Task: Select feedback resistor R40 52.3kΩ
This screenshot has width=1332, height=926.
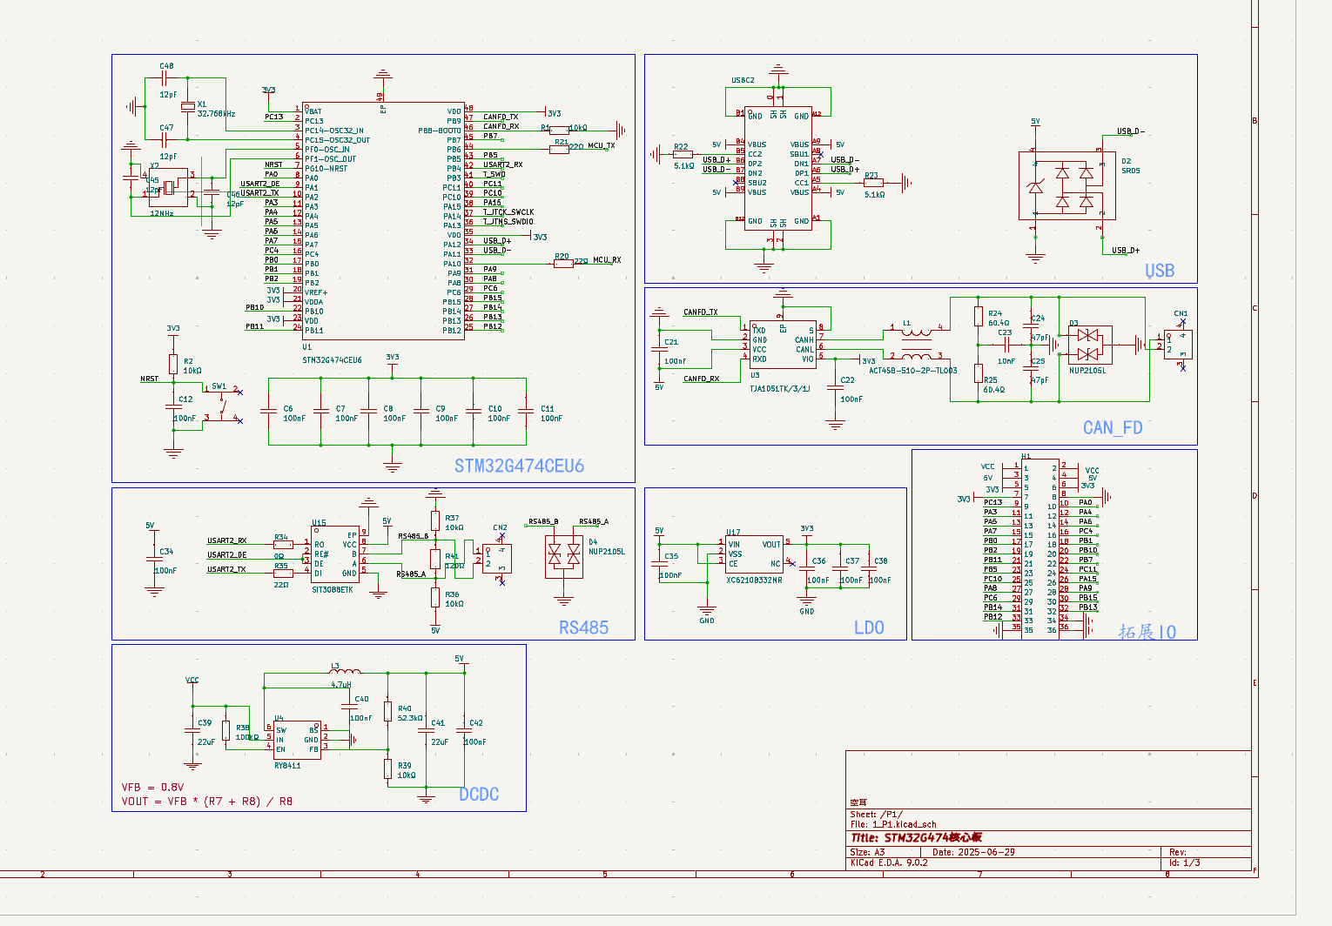Action: (387, 711)
